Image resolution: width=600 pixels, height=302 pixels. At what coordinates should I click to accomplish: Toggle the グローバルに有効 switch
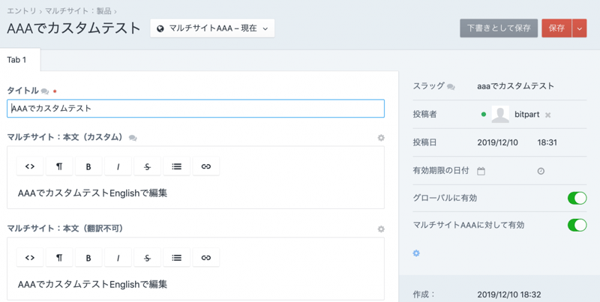pyautogui.click(x=576, y=198)
